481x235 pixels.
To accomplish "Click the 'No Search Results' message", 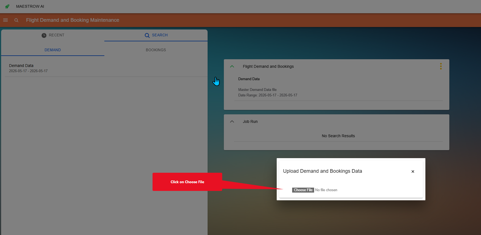I will [x=338, y=136].
